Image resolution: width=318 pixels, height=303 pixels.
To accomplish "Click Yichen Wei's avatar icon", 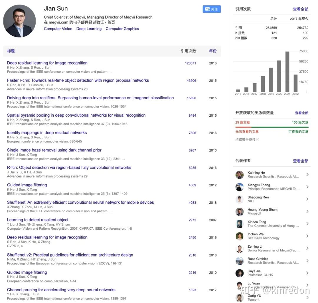I will 239,236.
